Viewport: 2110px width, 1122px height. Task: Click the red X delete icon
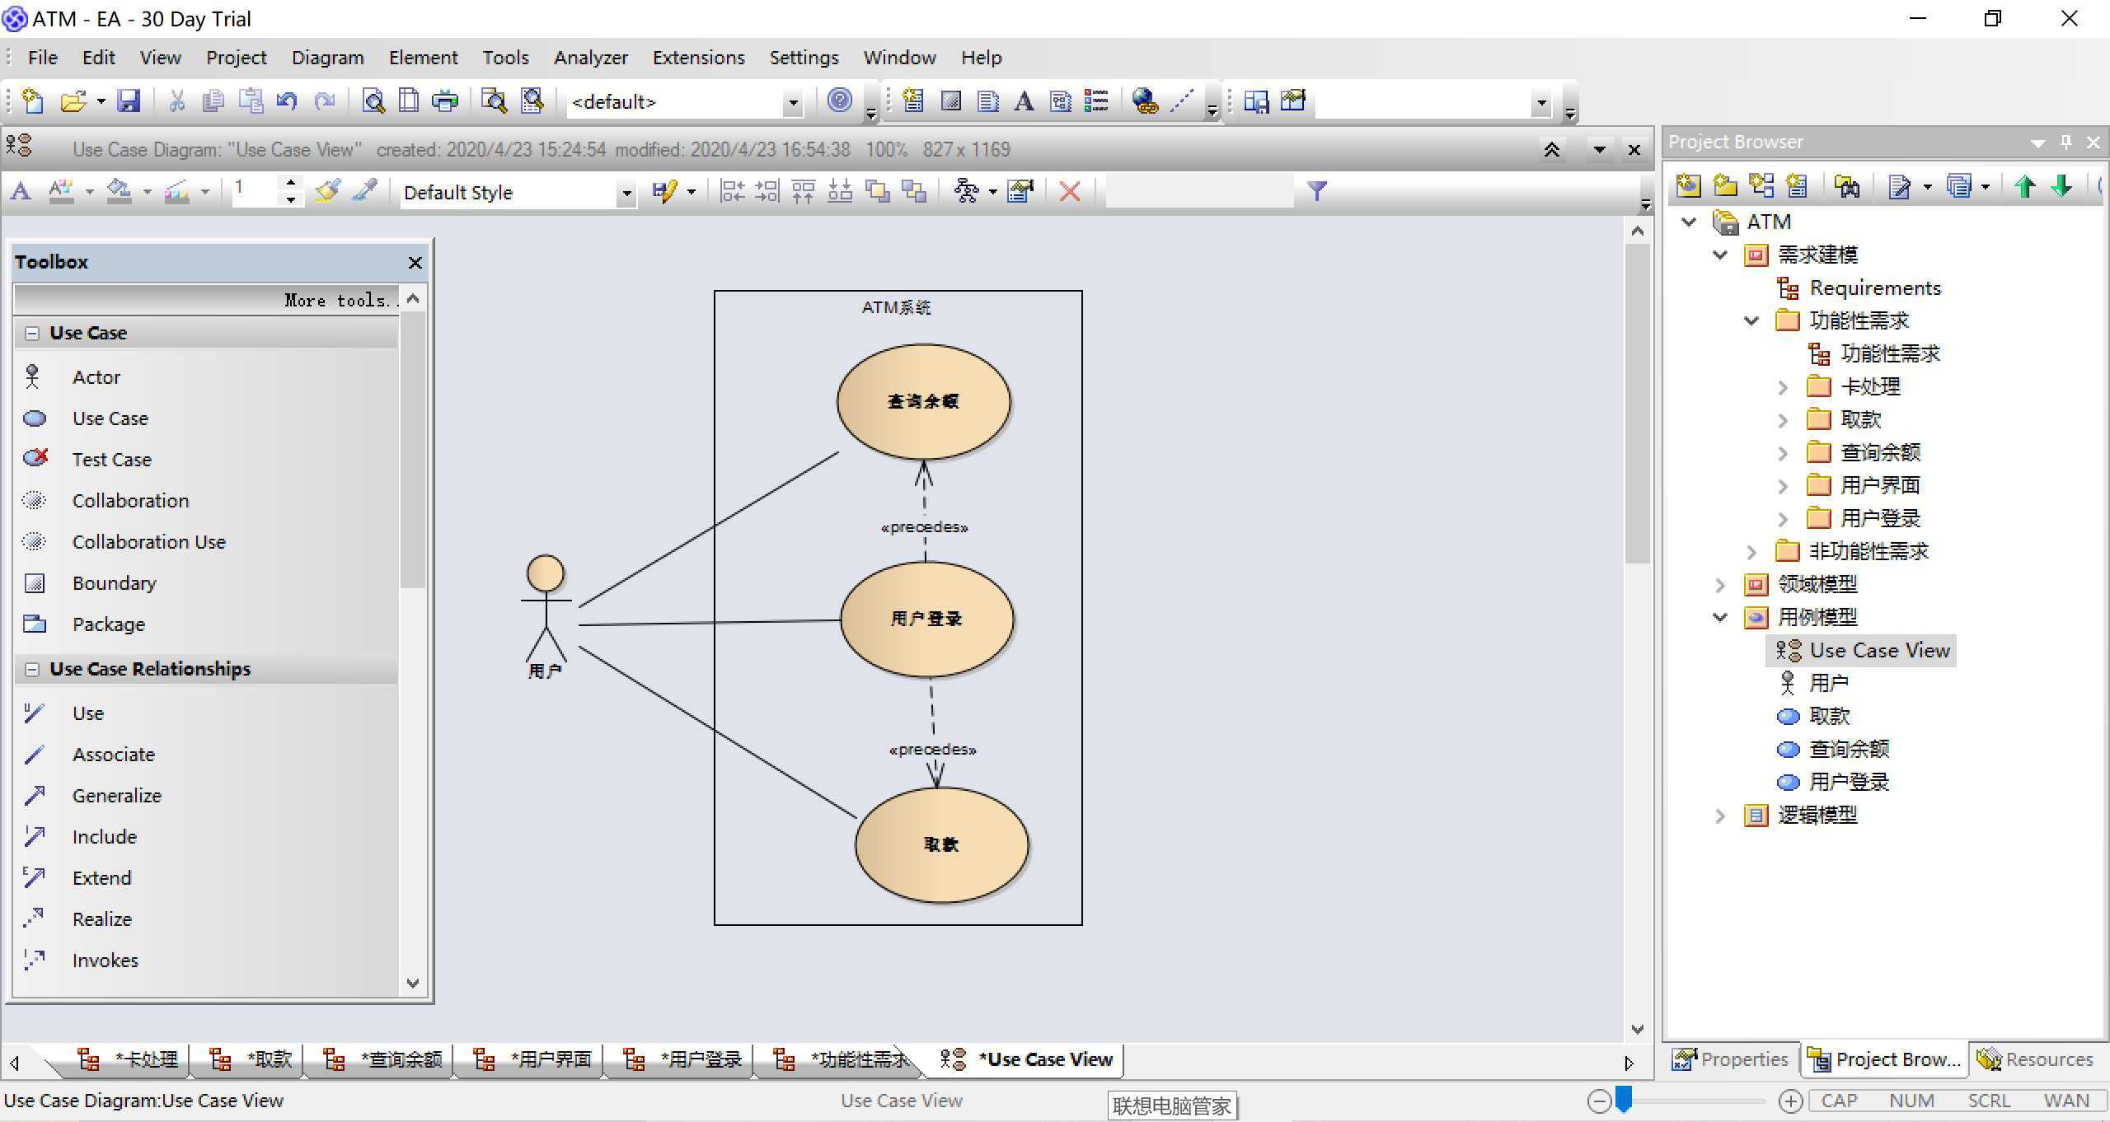(x=1070, y=192)
